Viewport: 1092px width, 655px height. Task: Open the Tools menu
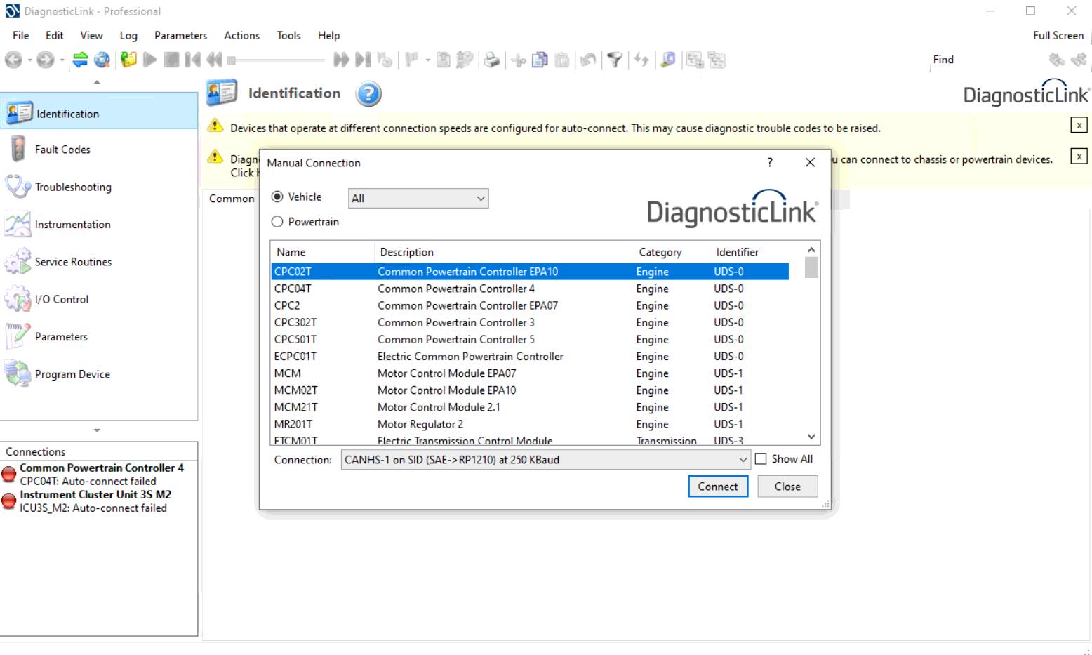[288, 35]
